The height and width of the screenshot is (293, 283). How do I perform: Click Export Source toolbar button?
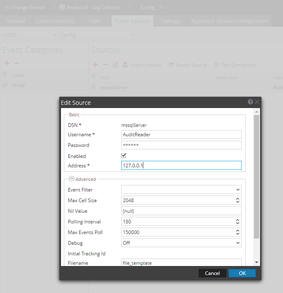tap(188, 65)
